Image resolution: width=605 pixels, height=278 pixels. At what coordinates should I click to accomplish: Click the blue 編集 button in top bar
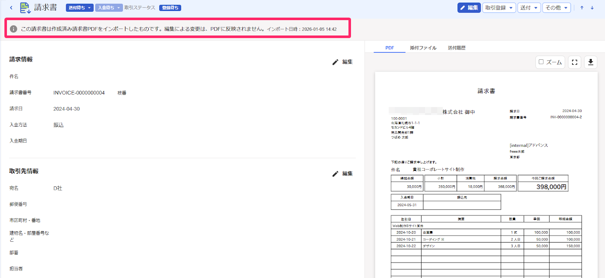469,8
